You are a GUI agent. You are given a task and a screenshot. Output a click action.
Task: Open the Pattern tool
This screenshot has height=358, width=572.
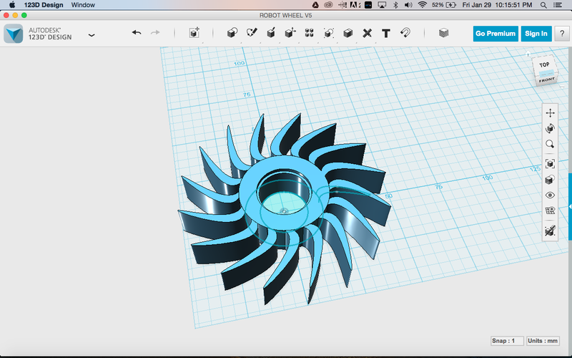[x=310, y=33]
